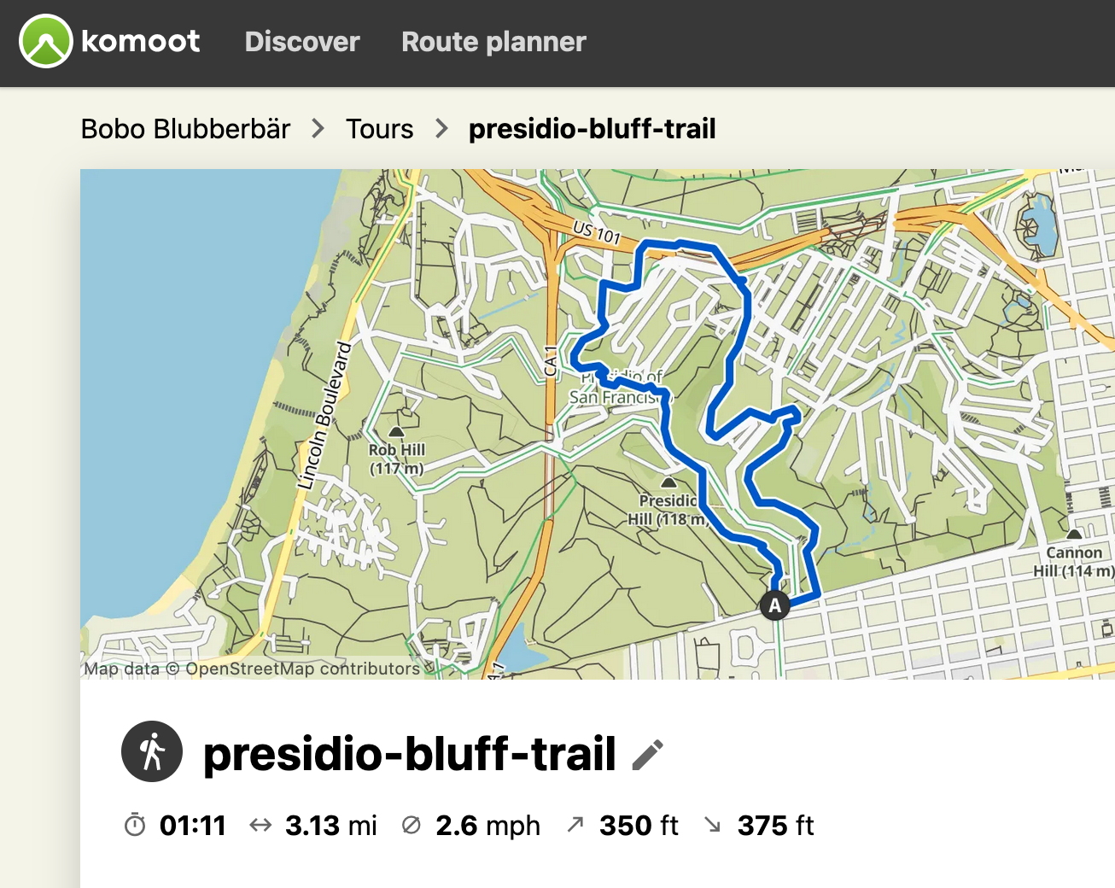Viewport: 1115px width, 888px height.
Task: Edit tour name with pencil icon
Action: 648,755
